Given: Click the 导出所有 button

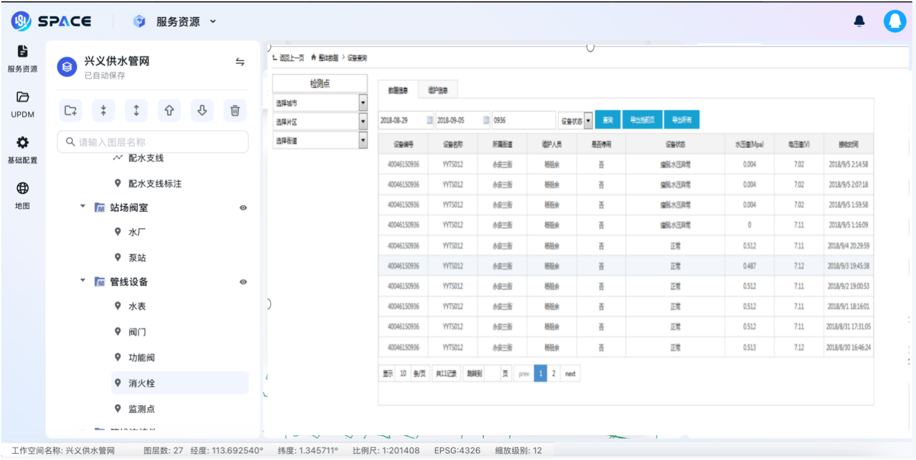Looking at the screenshot, I should (681, 121).
